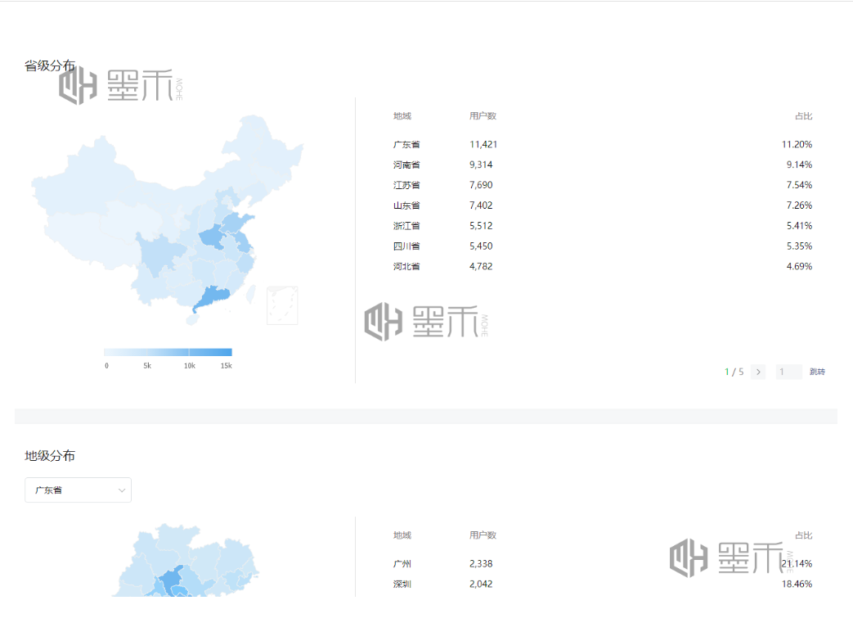Click the 15k label on map legend
Screen dimensions: 853x641
pos(227,366)
